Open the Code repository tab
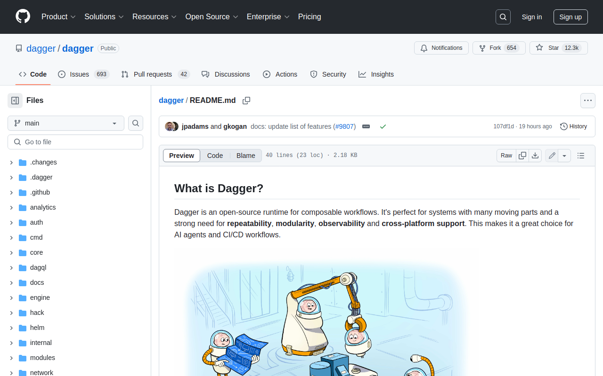This screenshot has width=603, height=376. 33,74
